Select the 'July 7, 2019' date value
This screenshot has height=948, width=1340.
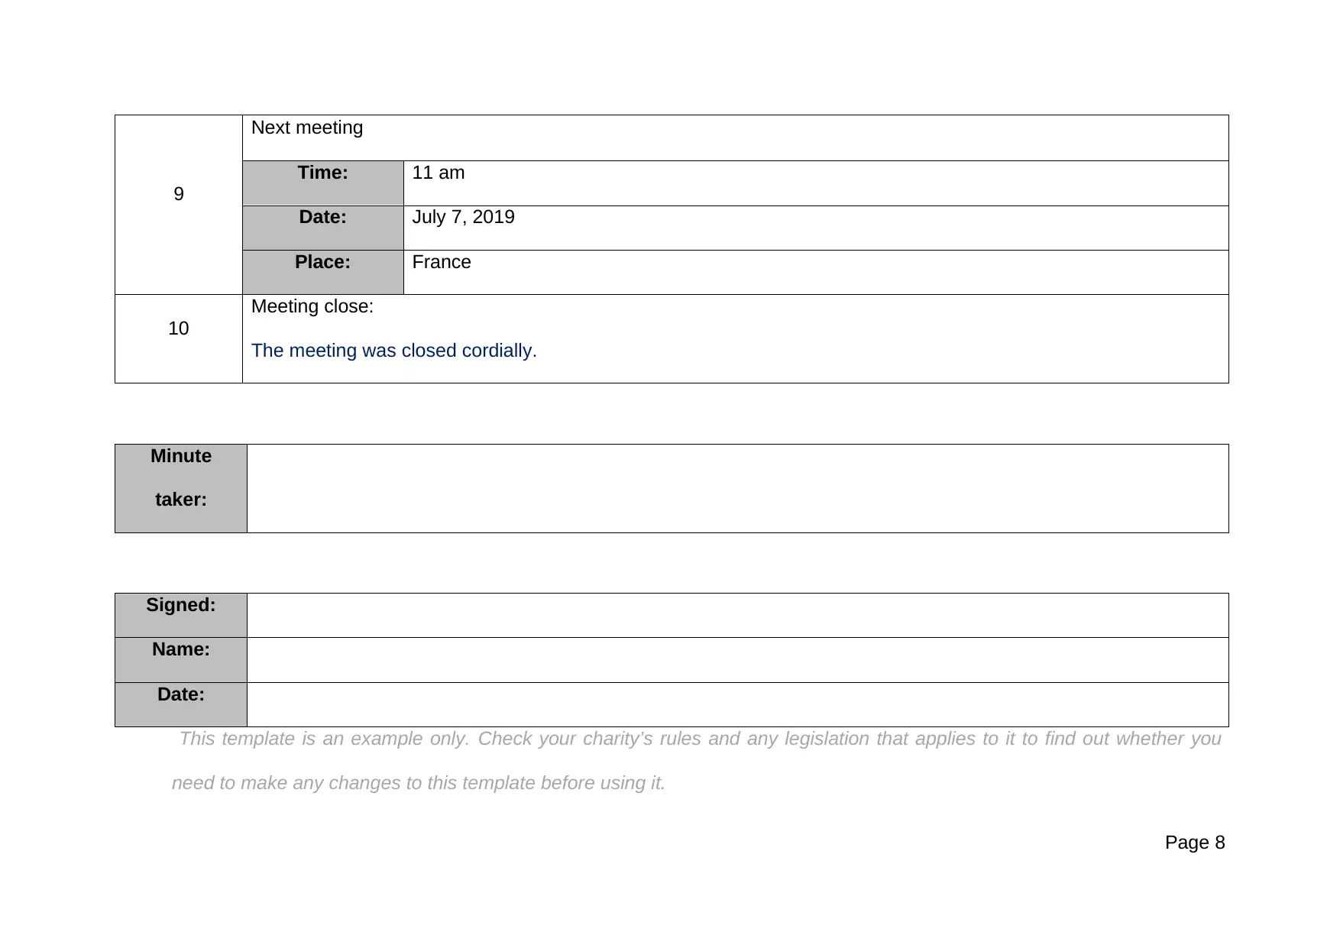(464, 217)
